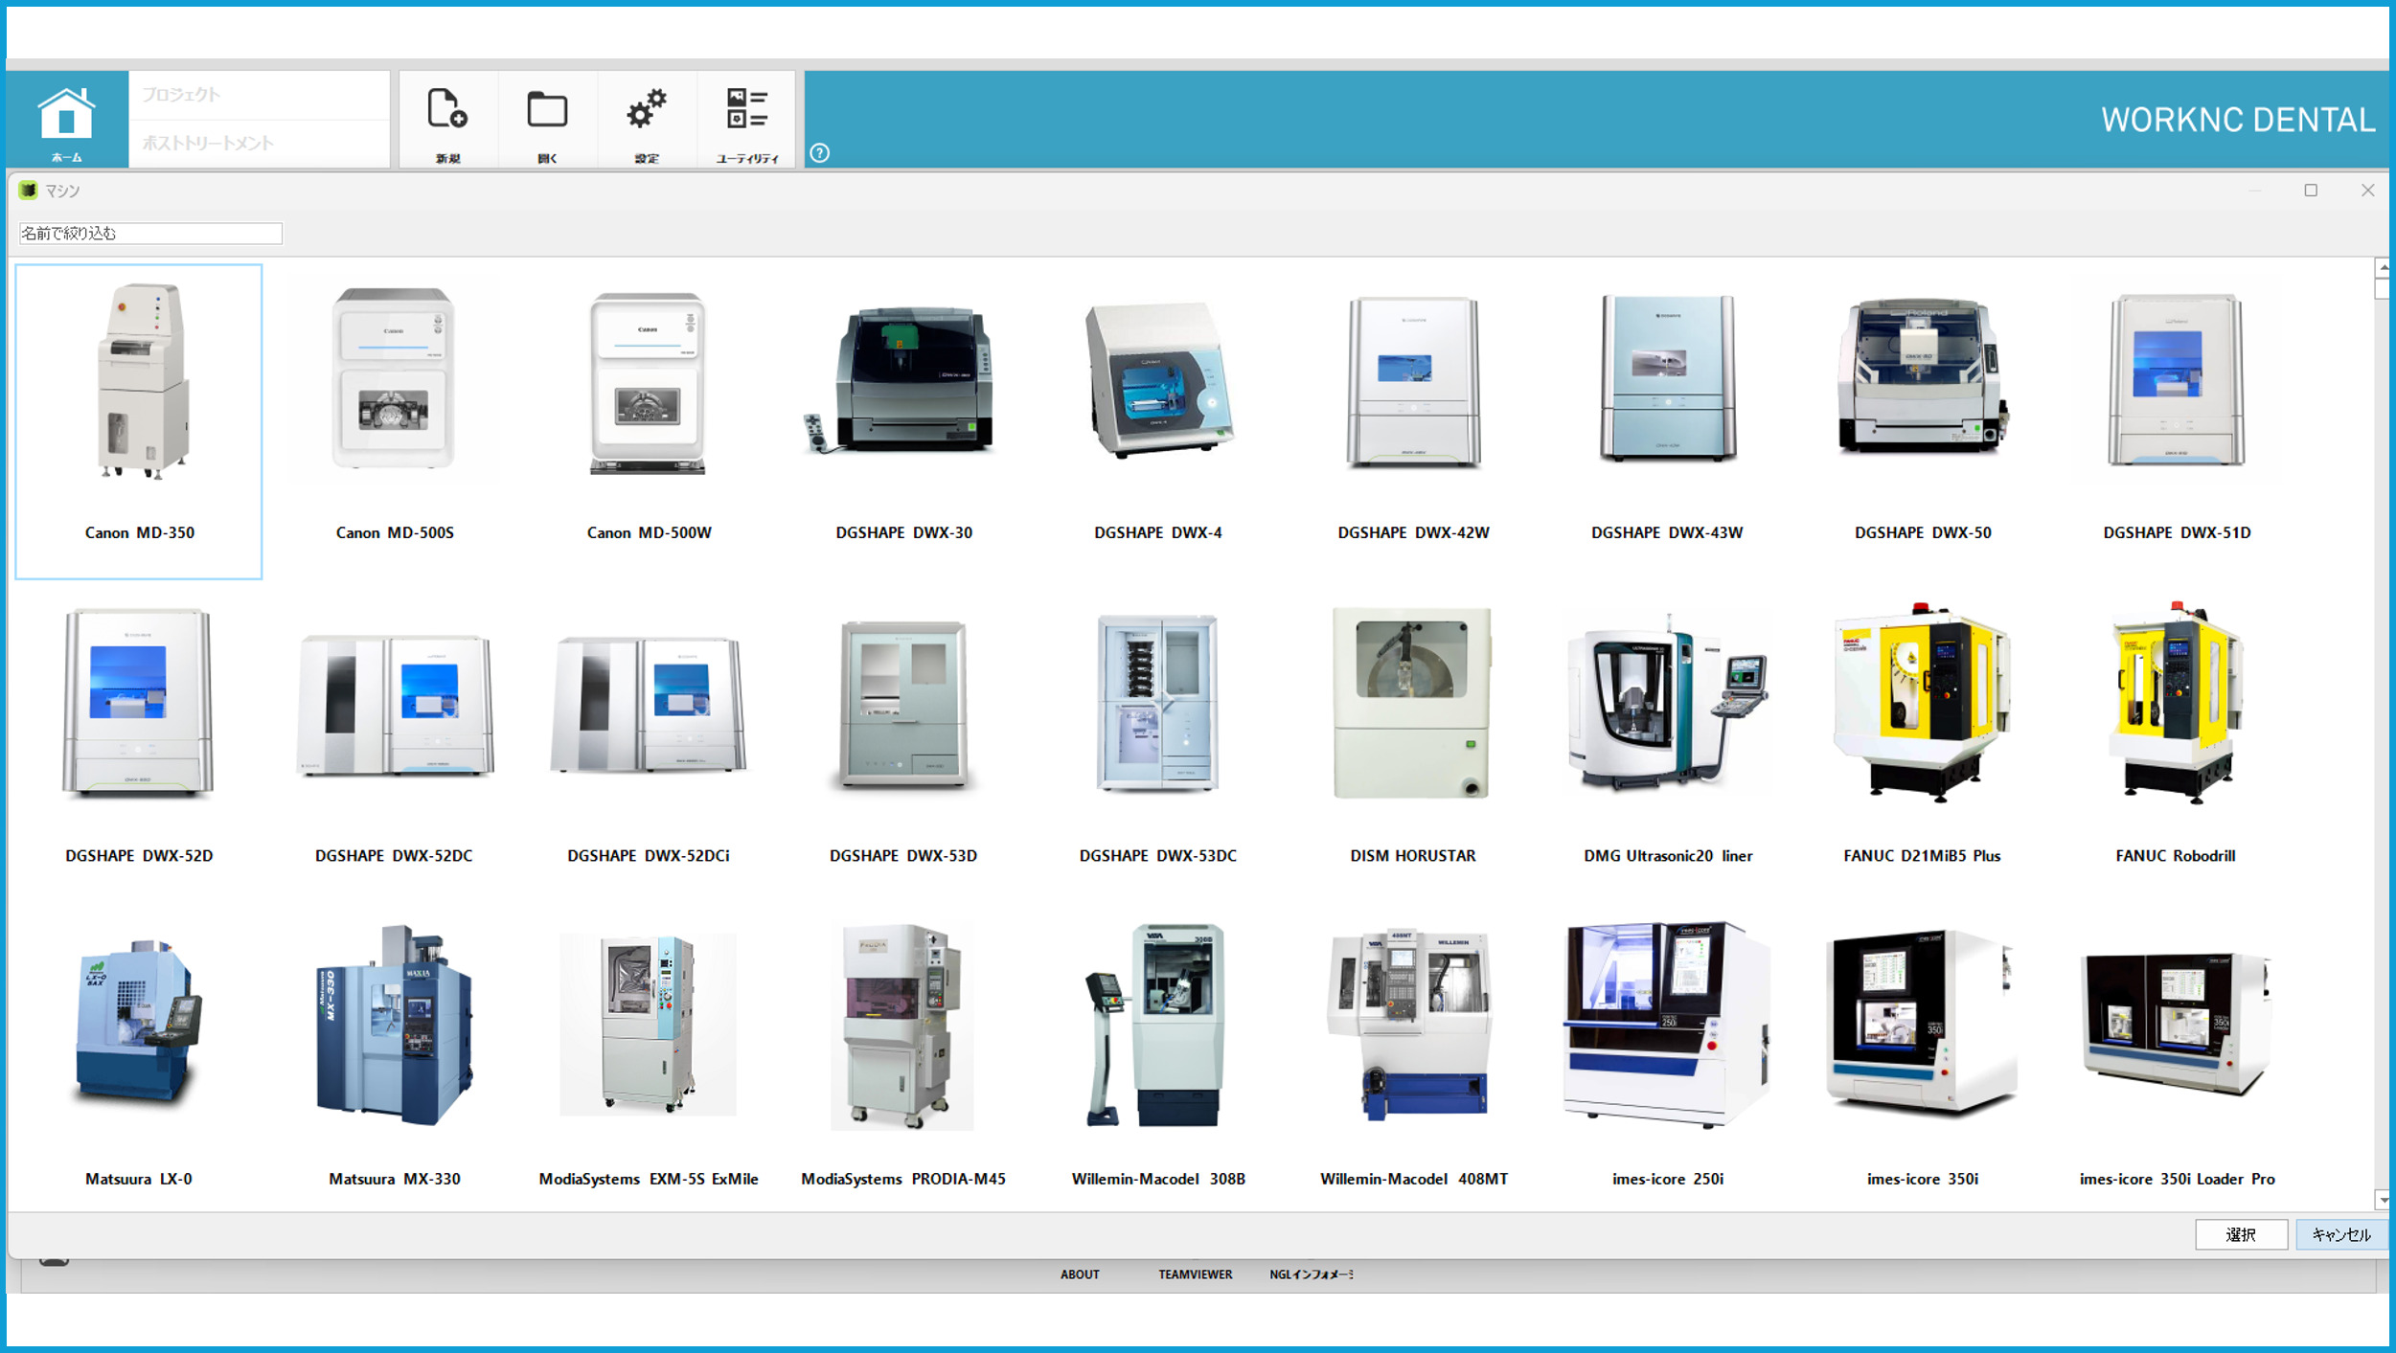
Task: Select the プロジェクト tab
Action: point(259,95)
